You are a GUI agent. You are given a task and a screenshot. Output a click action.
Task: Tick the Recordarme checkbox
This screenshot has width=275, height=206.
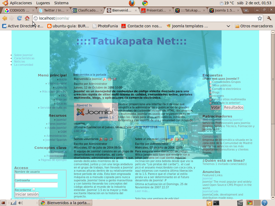coord(34,189)
